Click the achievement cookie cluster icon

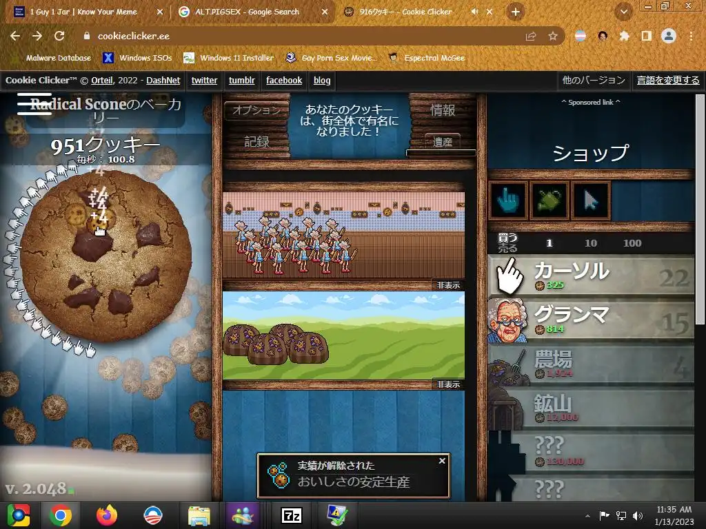click(x=278, y=475)
